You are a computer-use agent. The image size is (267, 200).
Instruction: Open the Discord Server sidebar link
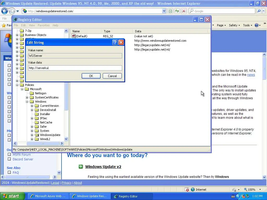pyautogui.click(x=23, y=159)
